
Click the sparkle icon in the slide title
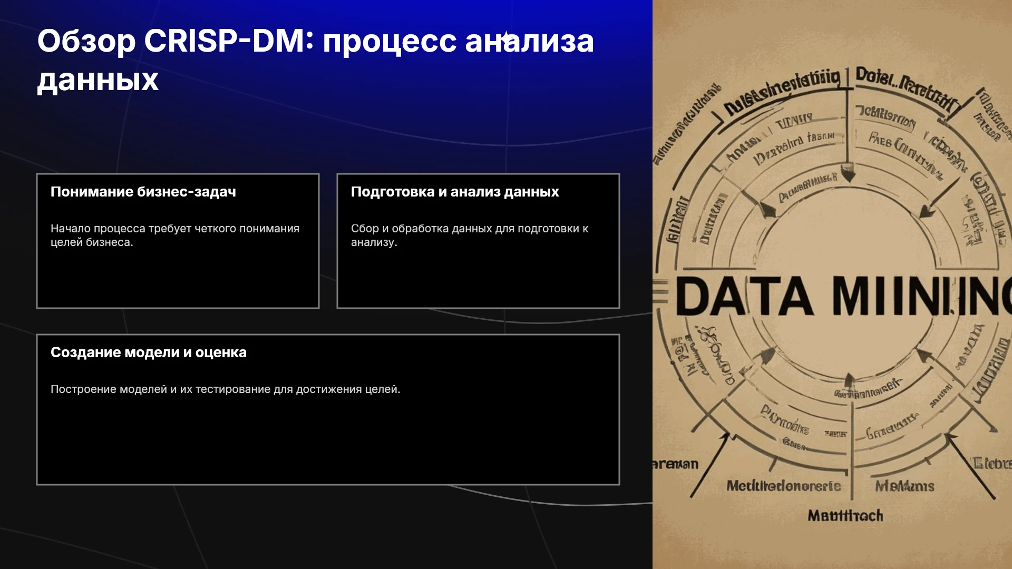click(507, 38)
